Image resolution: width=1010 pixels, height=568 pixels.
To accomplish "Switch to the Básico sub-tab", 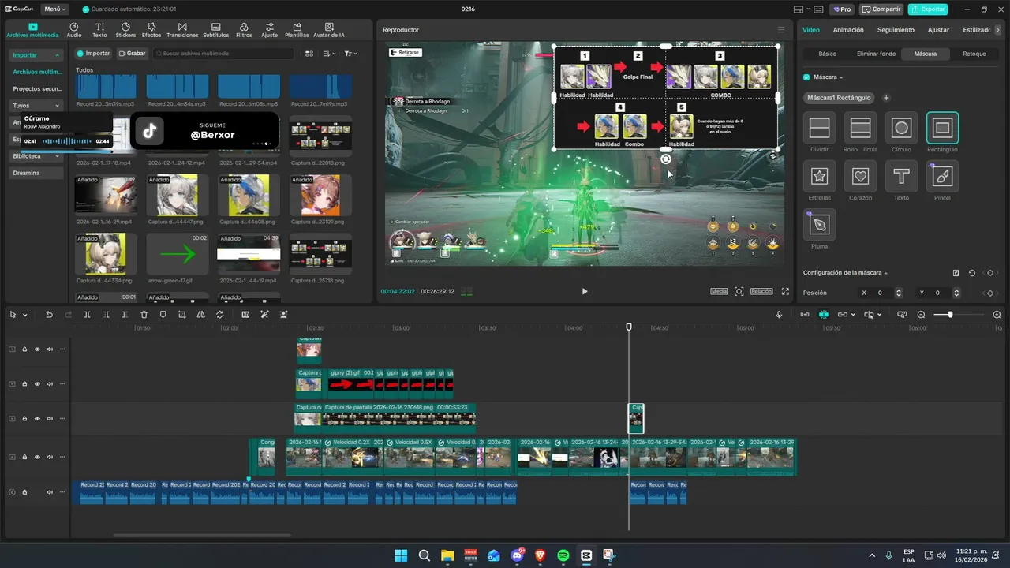I will tap(828, 54).
